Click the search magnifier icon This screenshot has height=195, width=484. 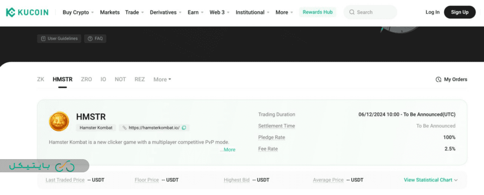[352, 12]
